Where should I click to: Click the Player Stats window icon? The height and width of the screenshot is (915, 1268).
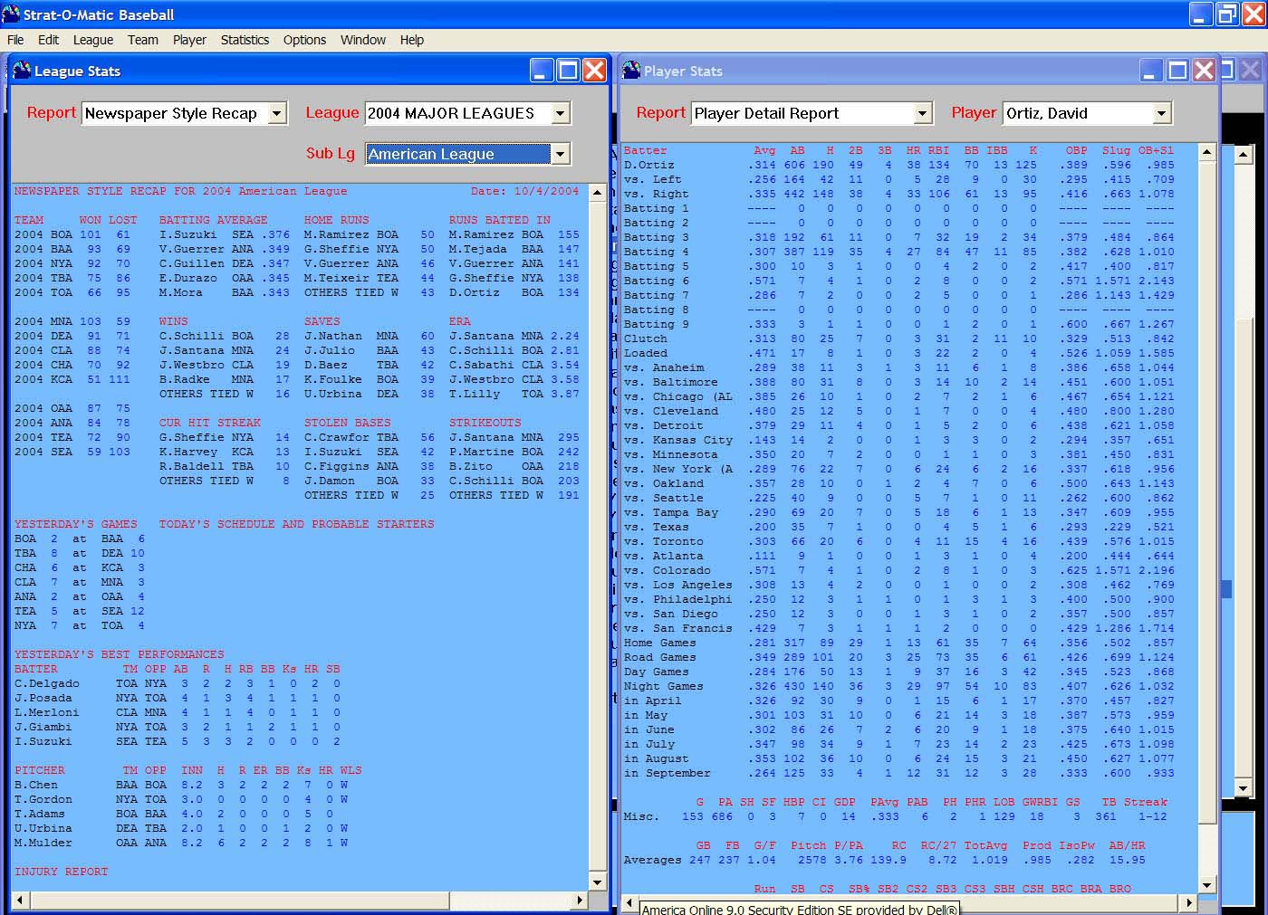click(631, 70)
